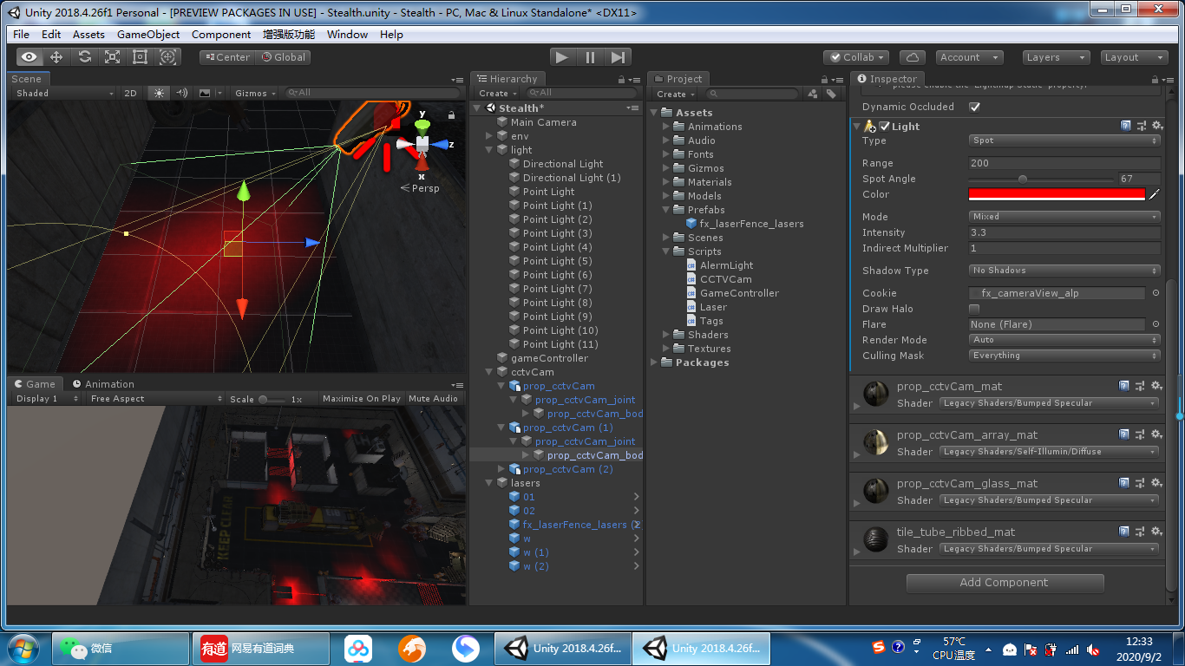The width and height of the screenshot is (1185, 666).
Task: Click the red light Color swatch
Action: tap(1057, 194)
